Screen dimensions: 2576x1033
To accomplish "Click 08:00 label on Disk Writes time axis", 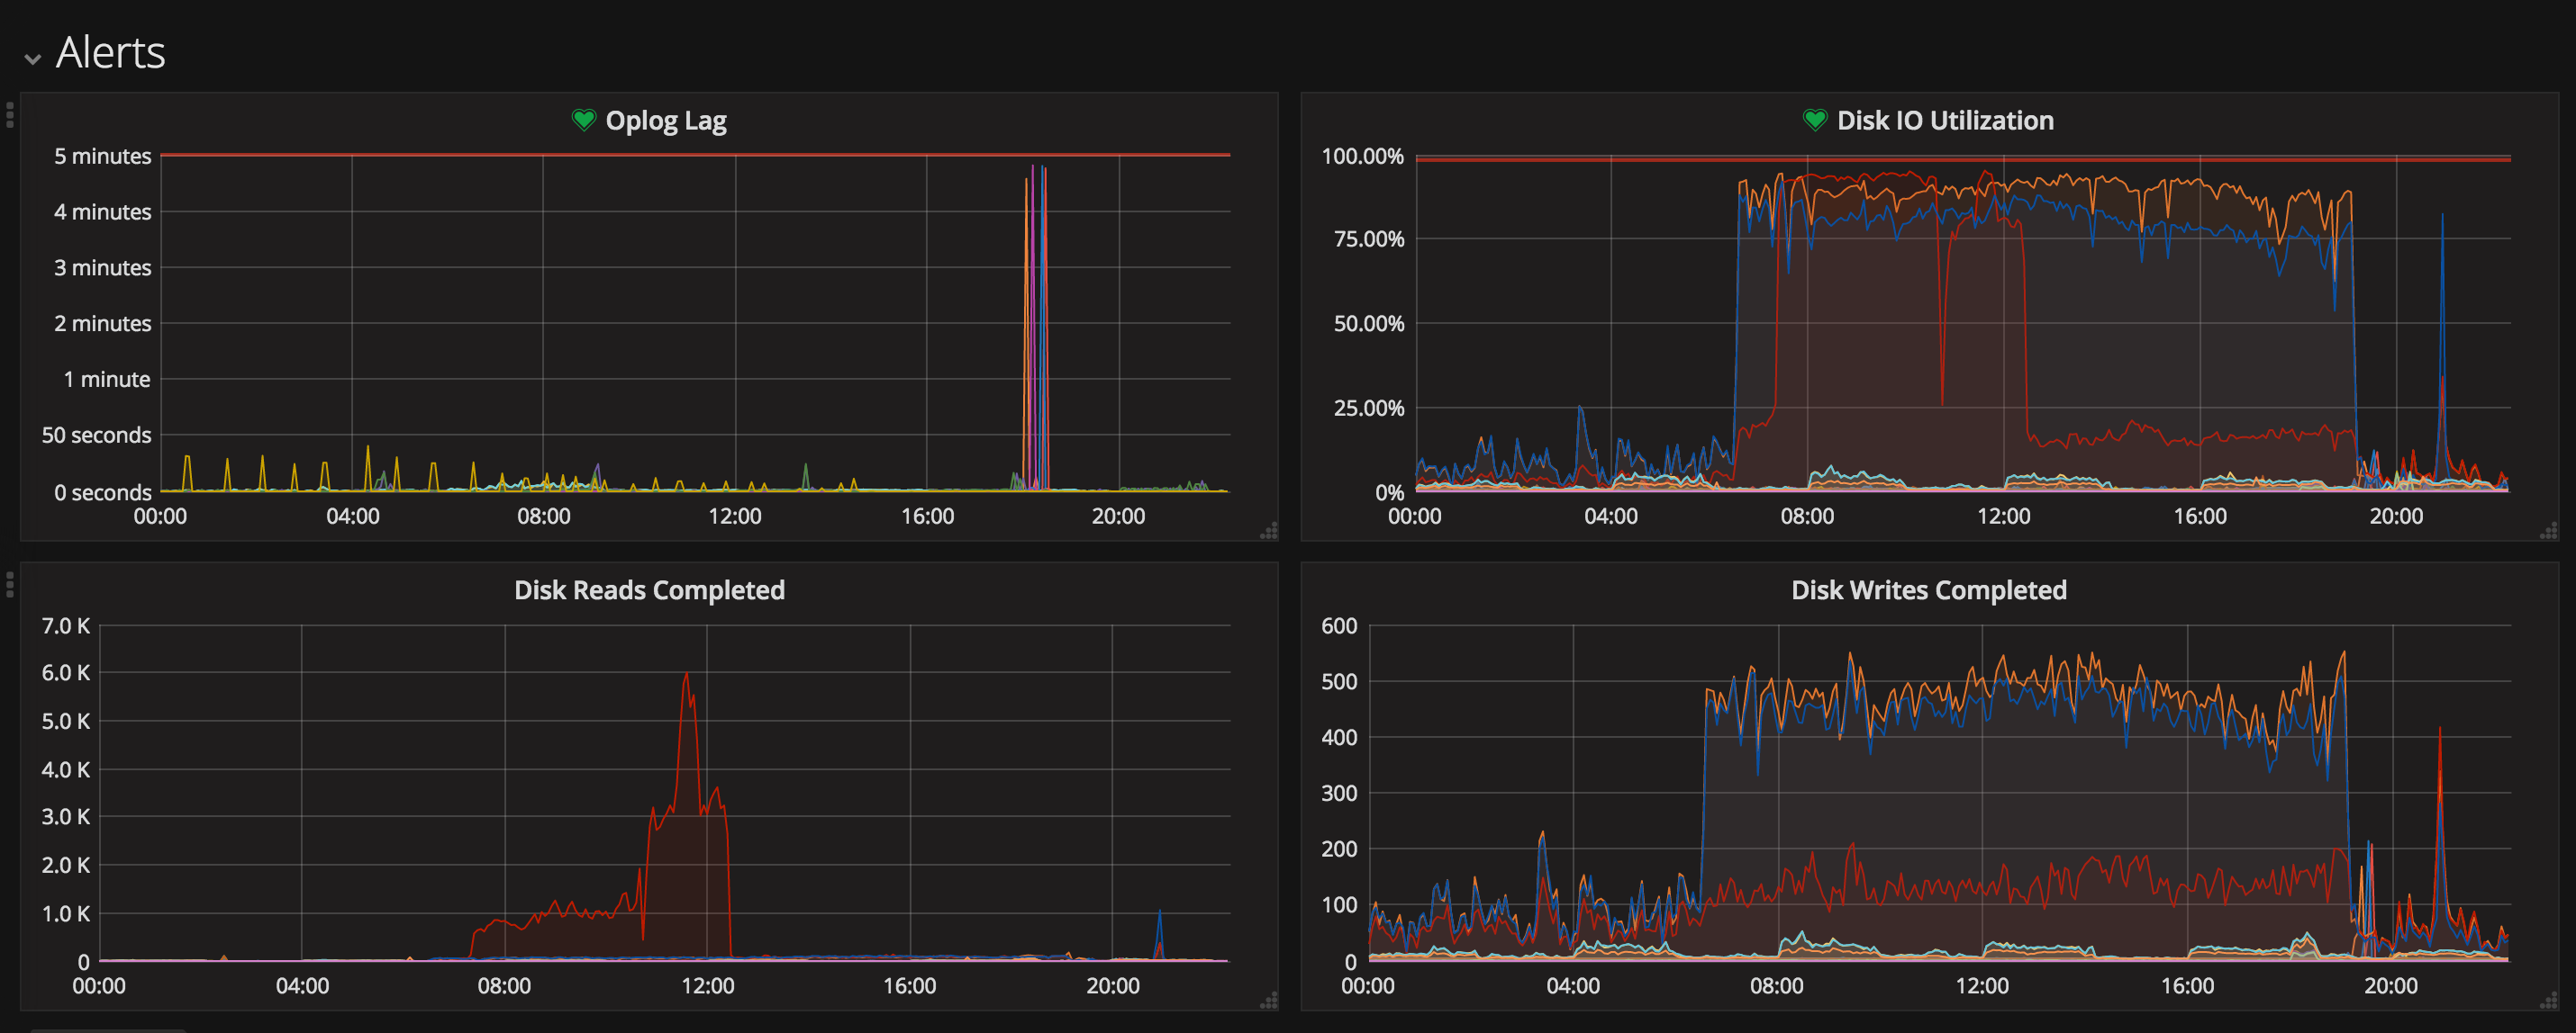I will [x=1776, y=986].
